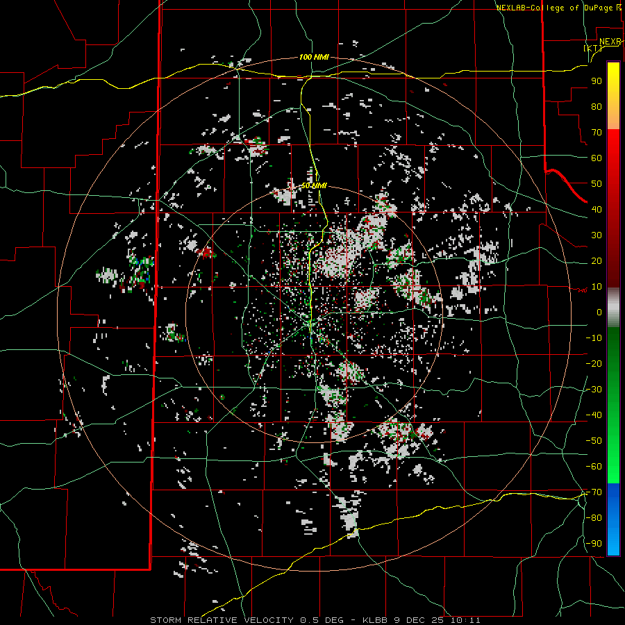Click the 30 value on velocity scale
Image resolution: width=625 pixels, height=625 pixels.
[x=597, y=235]
